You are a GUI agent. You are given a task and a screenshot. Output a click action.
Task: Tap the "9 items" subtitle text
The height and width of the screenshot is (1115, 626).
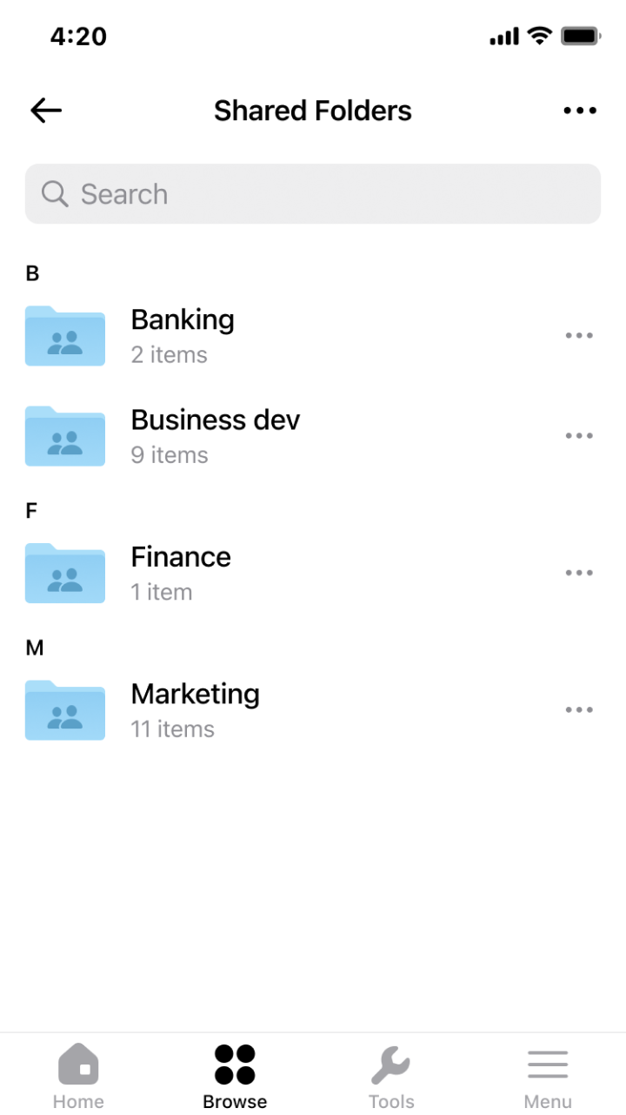(170, 455)
